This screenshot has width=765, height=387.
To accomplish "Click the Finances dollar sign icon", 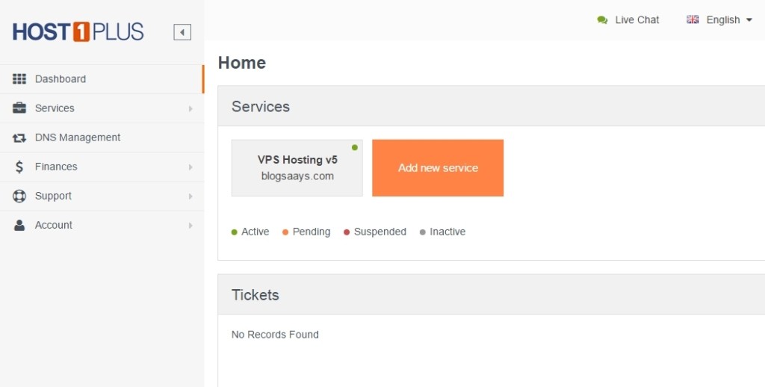I will (19, 167).
